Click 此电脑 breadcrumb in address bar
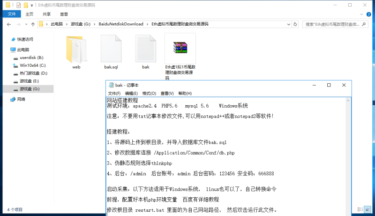 coord(57,24)
